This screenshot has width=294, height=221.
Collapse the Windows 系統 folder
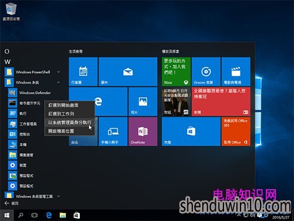[32, 83]
